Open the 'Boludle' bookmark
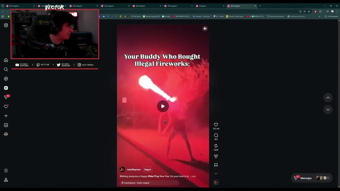 point(166,16)
